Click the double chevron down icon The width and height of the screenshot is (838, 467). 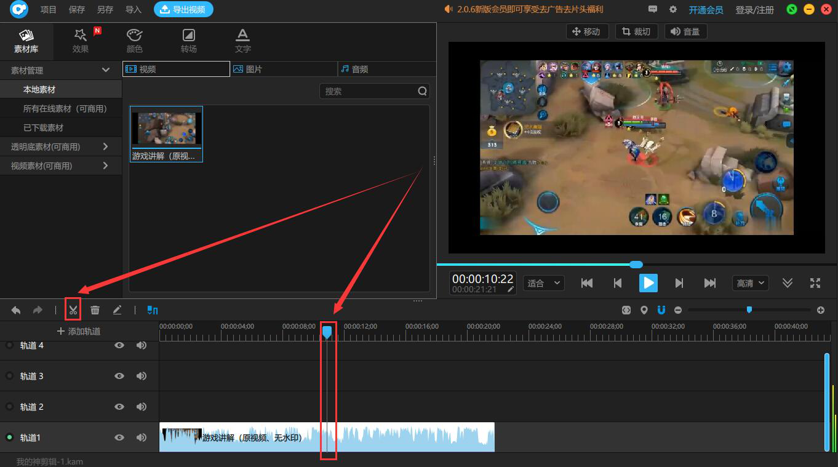tap(788, 283)
